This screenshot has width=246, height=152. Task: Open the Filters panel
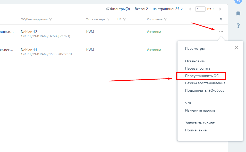point(118,9)
